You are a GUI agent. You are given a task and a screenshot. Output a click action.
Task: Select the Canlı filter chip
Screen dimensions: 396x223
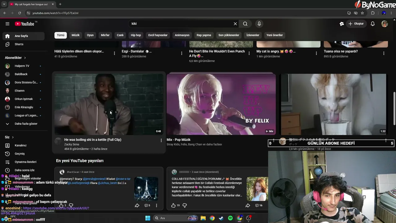click(x=120, y=35)
